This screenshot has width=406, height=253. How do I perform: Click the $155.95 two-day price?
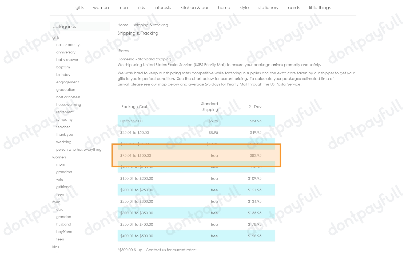click(254, 213)
